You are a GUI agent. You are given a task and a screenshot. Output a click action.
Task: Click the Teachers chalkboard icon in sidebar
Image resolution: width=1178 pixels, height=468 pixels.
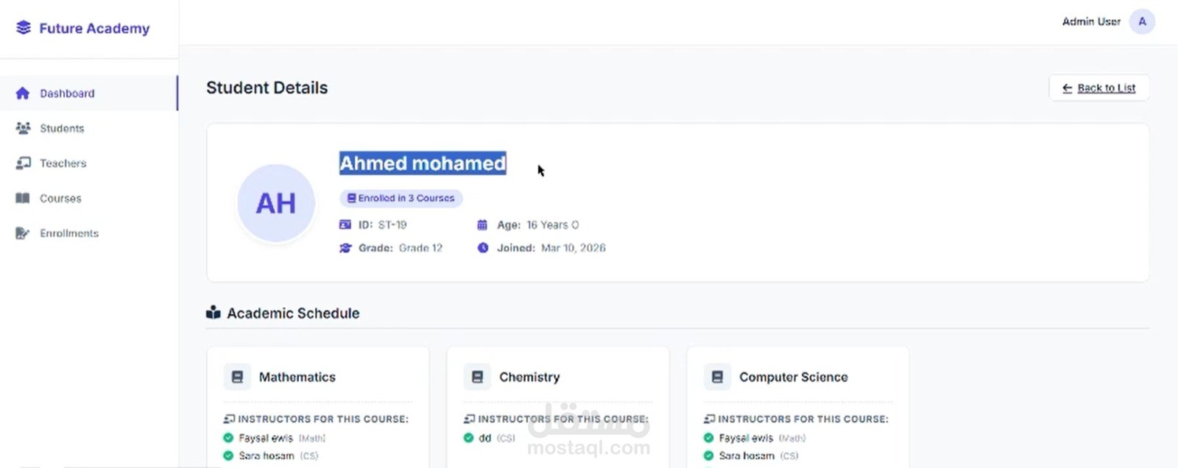pyautogui.click(x=23, y=163)
